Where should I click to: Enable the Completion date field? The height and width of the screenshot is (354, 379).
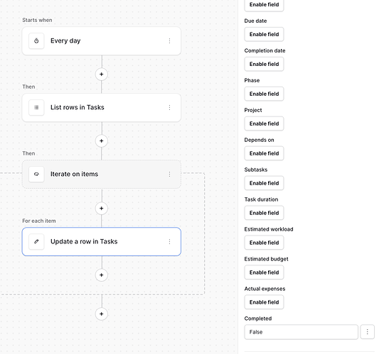[264, 64]
